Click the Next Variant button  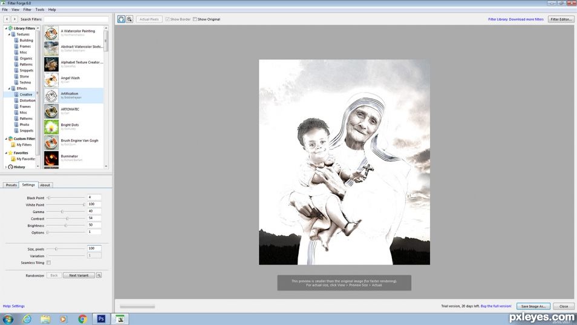pos(79,275)
